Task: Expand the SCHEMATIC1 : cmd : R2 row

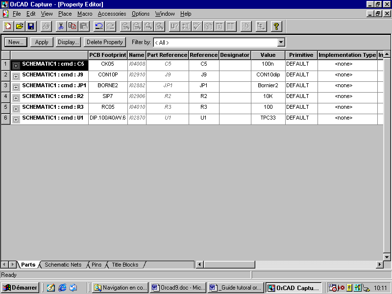Action: coord(16,98)
